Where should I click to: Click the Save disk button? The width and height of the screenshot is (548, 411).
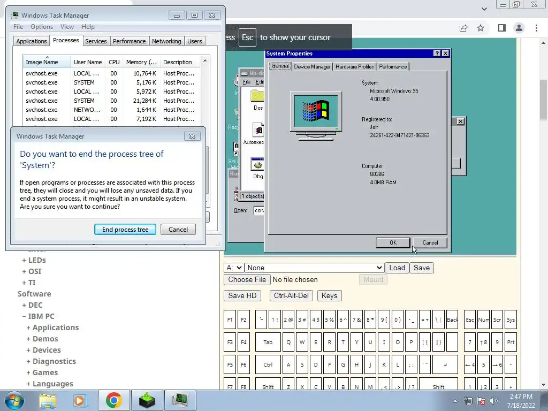422,268
